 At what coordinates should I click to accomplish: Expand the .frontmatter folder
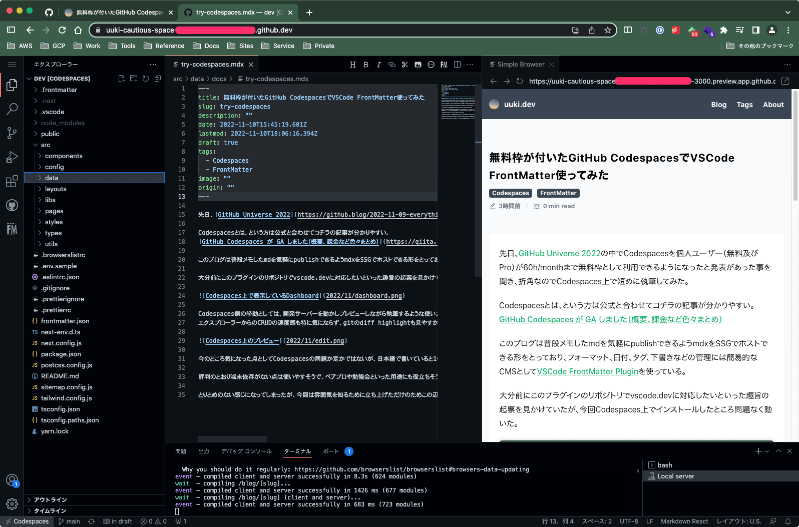[94, 90]
